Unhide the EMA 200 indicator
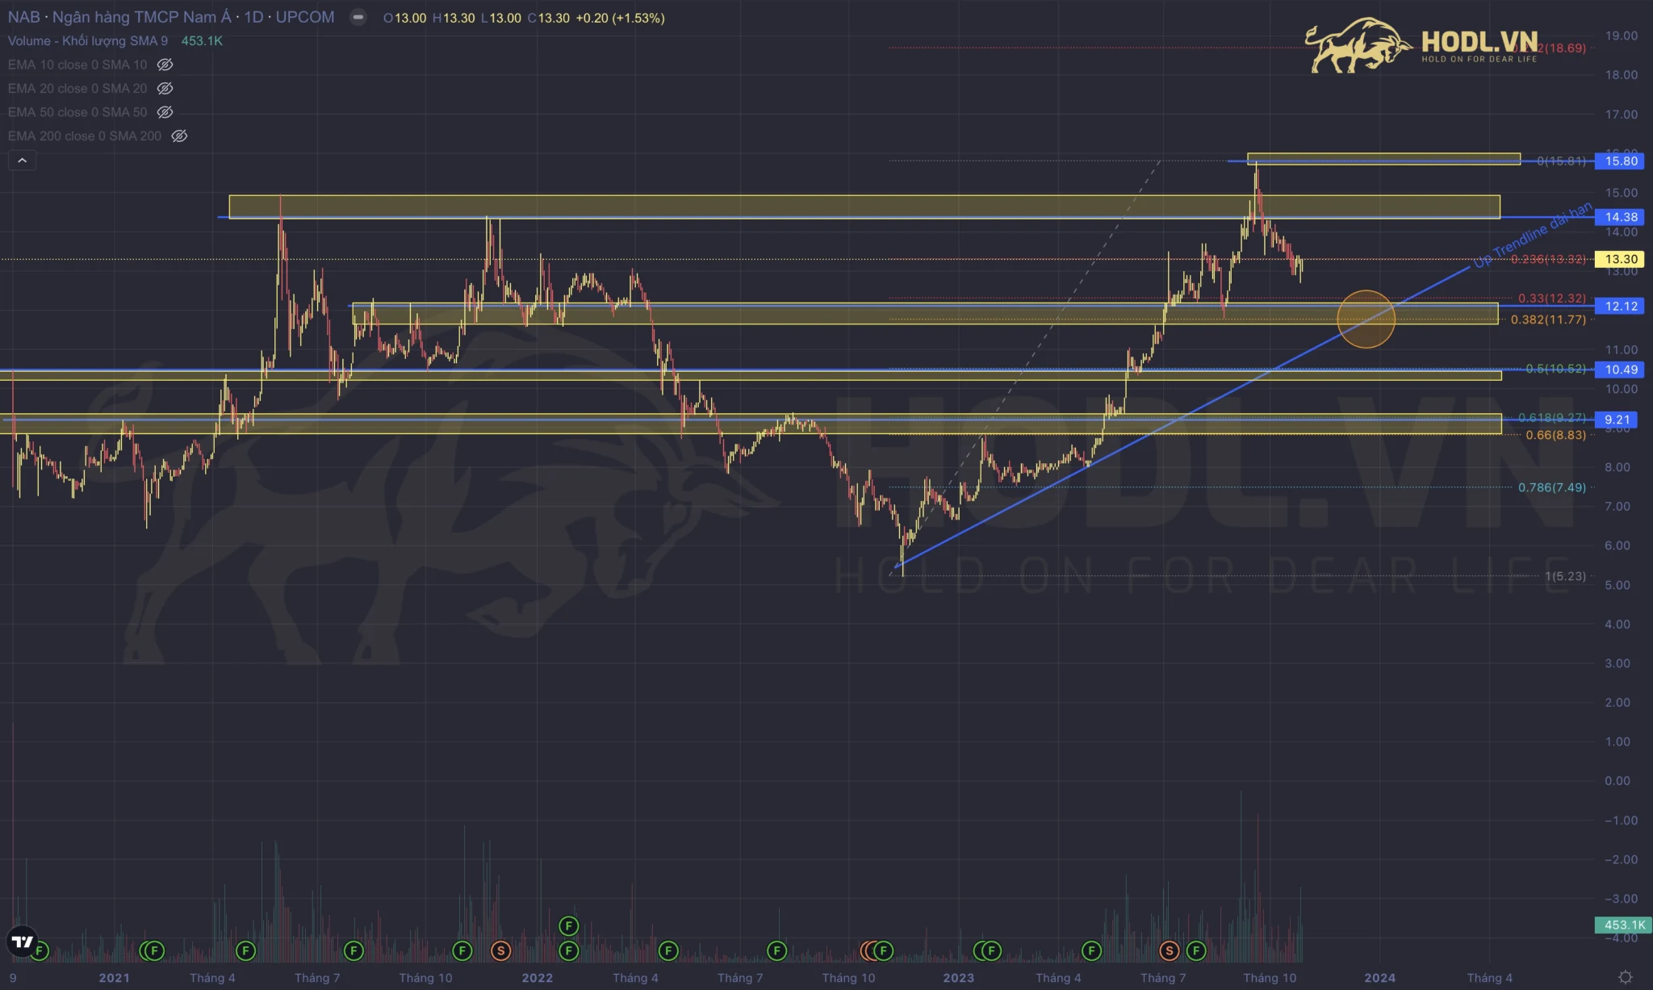 pos(179,136)
